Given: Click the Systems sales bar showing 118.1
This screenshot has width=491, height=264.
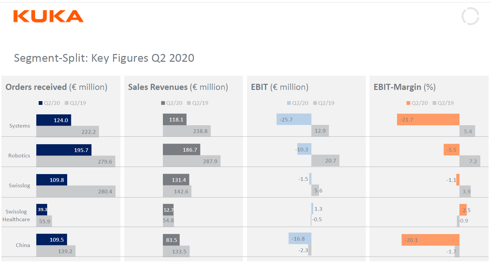Looking at the screenshot, I should (175, 119).
